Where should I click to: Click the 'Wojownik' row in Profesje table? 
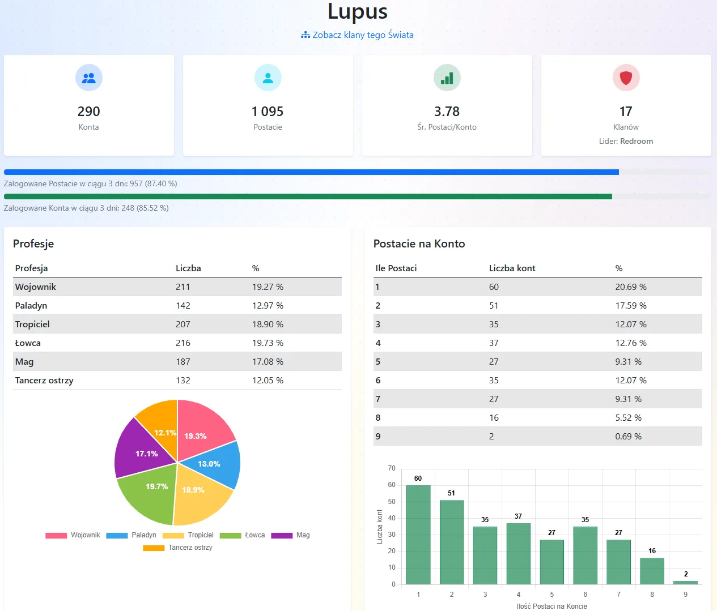pyautogui.click(x=177, y=287)
